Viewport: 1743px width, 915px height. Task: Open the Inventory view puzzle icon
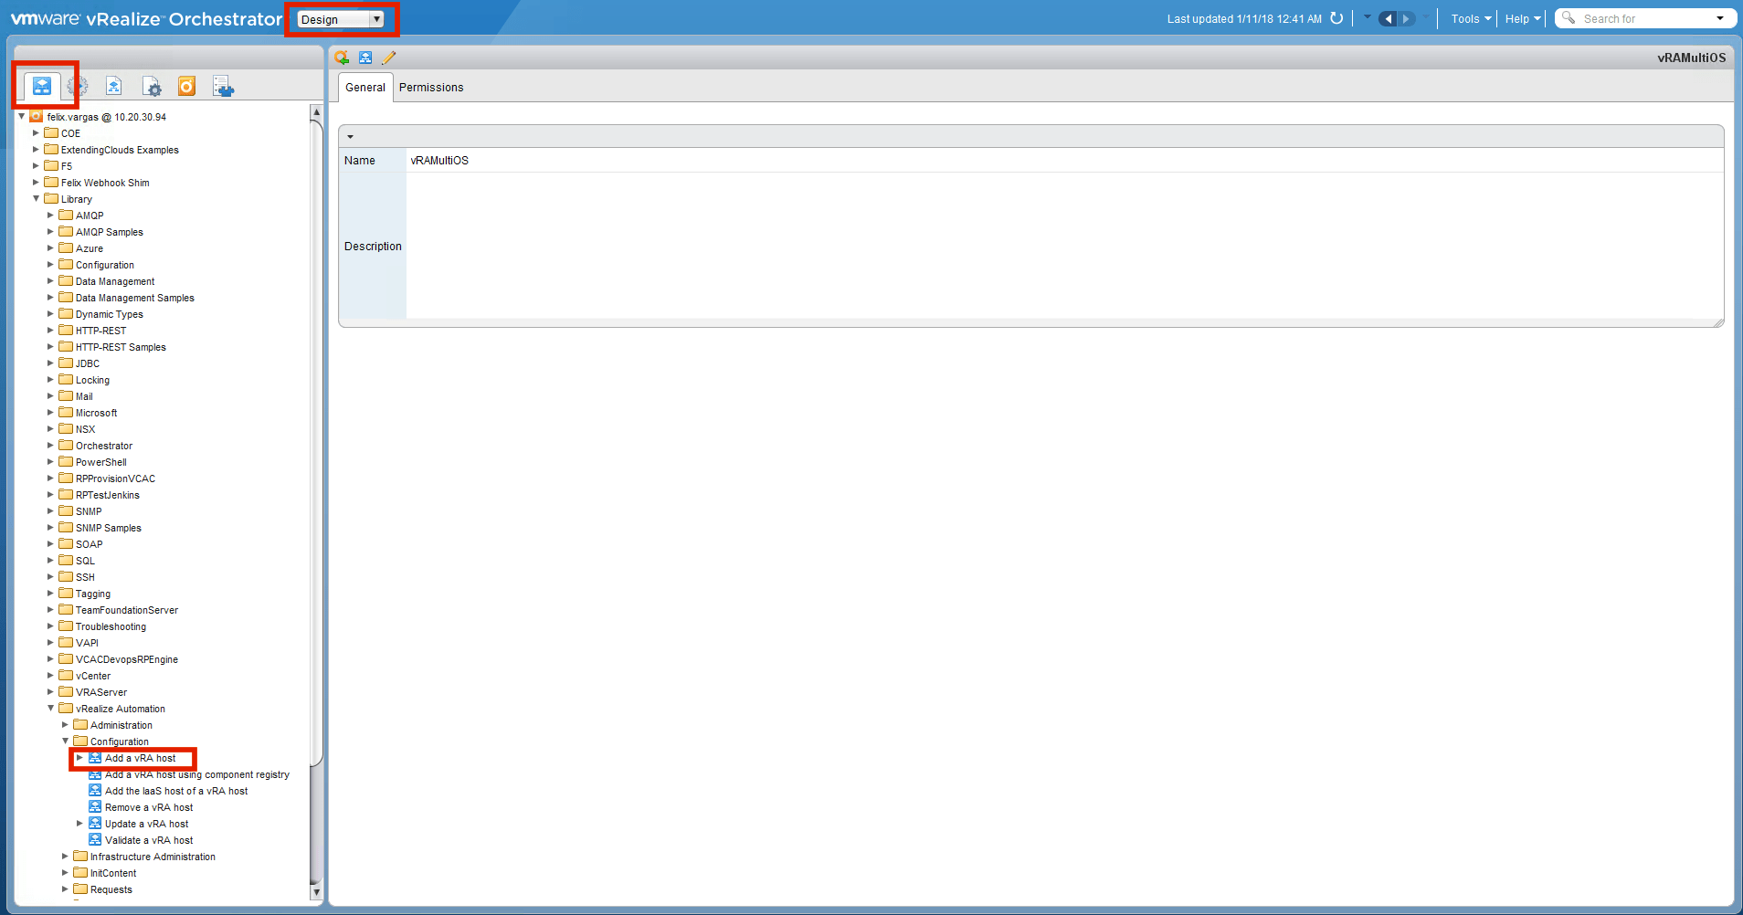223,87
